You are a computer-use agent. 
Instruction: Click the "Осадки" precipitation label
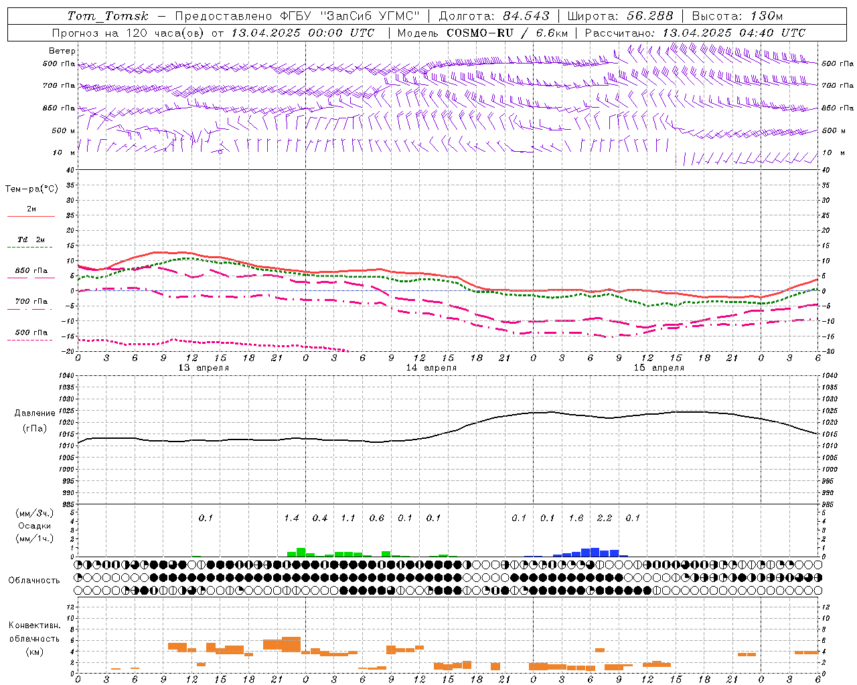(x=35, y=526)
